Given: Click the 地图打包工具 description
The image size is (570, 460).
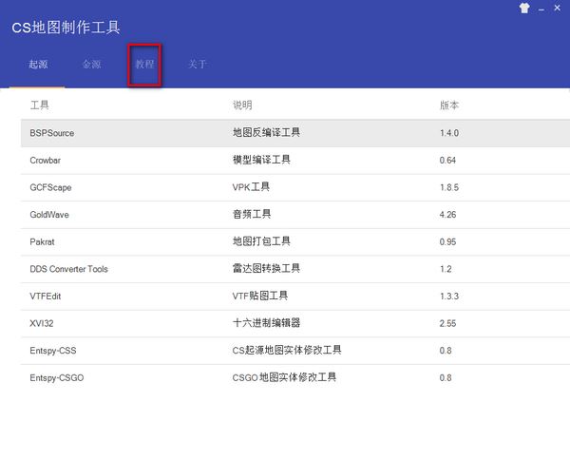Looking at the screenshot, I should point(261,241).
